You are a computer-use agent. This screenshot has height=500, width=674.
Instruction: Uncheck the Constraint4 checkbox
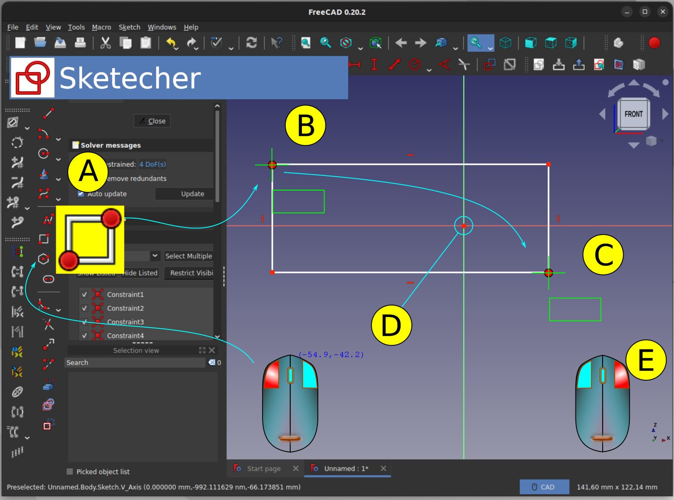84,336
